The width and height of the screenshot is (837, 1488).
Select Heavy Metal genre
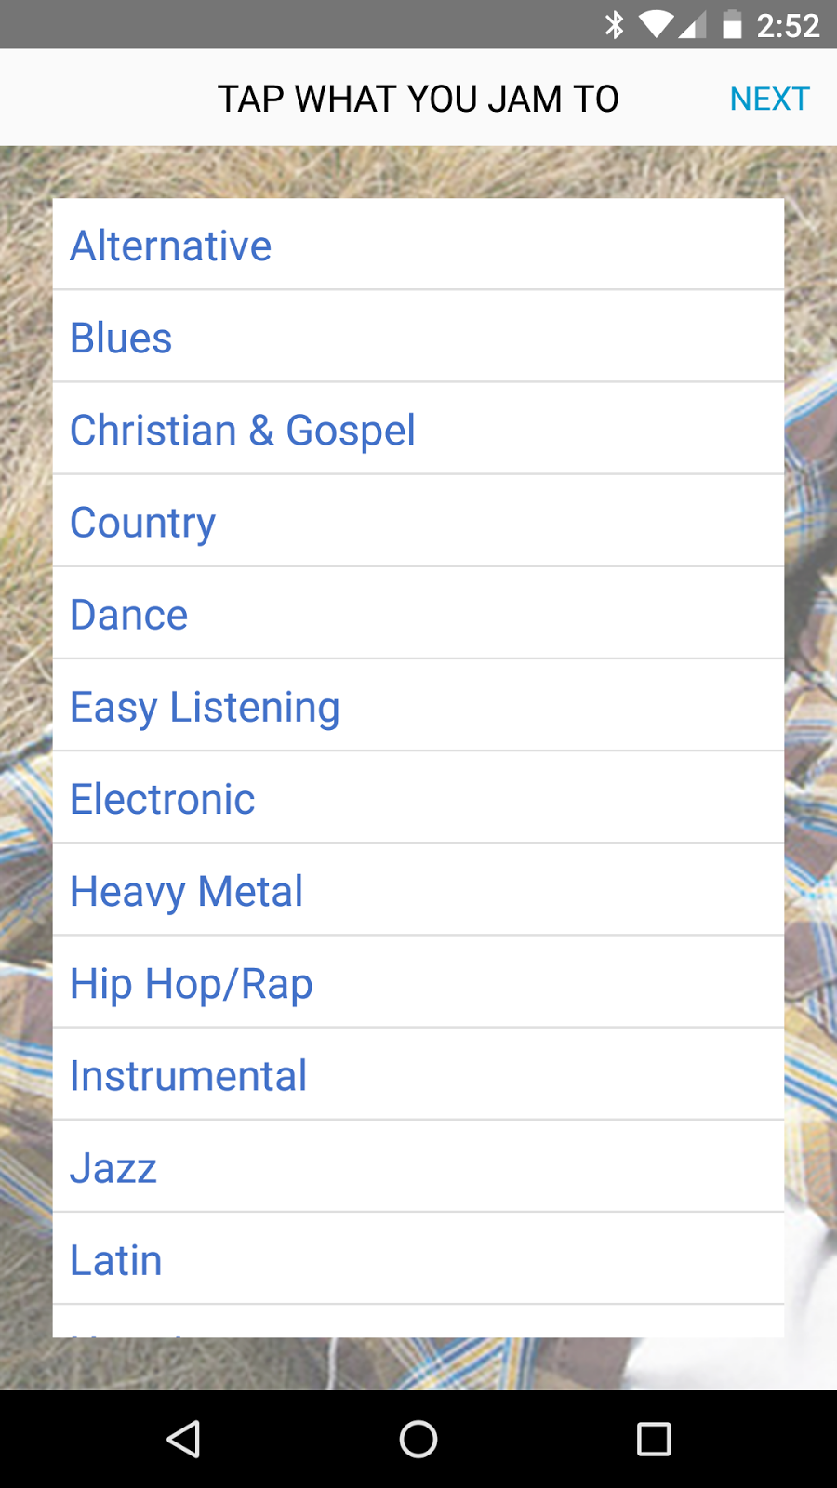pyautogui.click(x=418, y=890)
